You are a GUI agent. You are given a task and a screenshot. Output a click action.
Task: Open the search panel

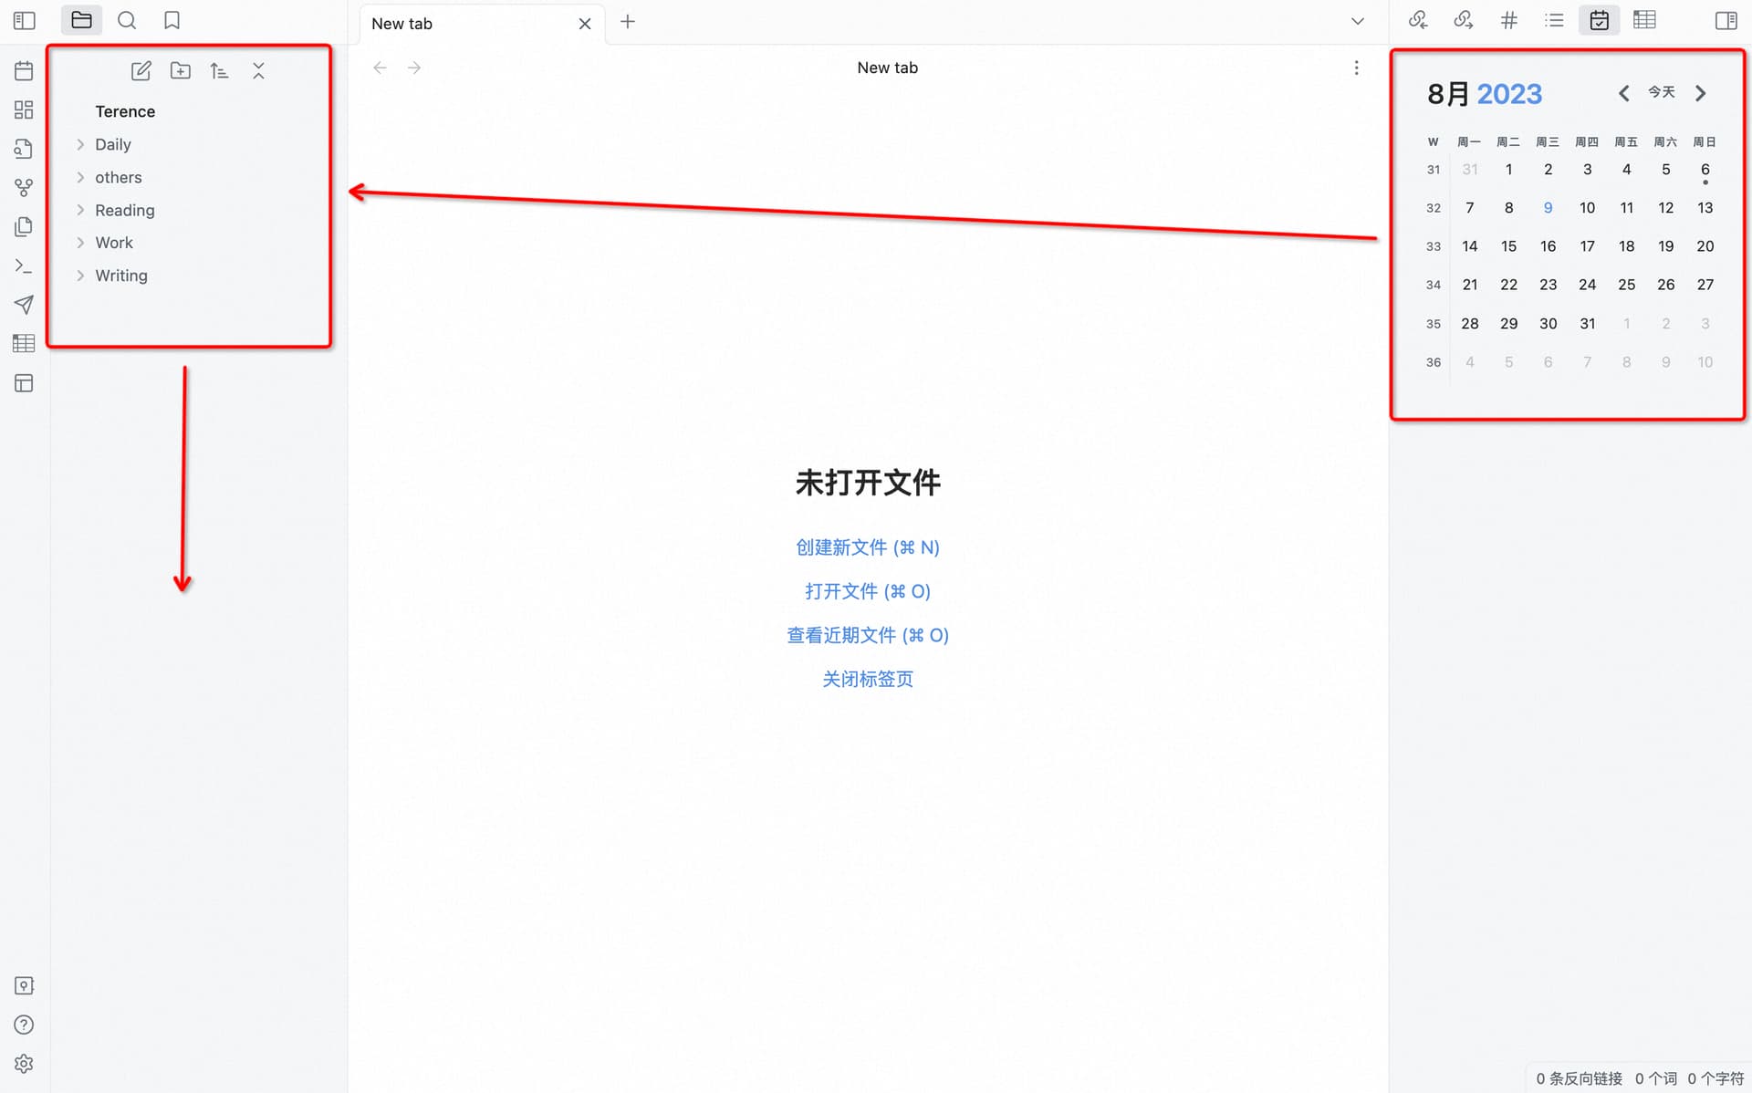(127, 20)
